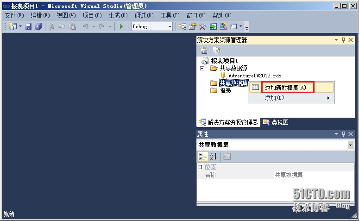
Task: Click the Solution Explorer properties icon
Action: 203,51
